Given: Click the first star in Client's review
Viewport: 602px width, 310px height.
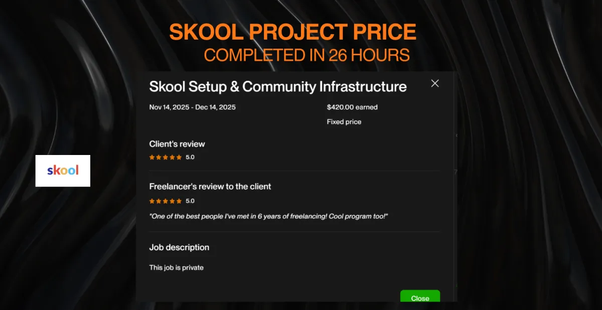Looking at the screenshot, I should [152, 157].
